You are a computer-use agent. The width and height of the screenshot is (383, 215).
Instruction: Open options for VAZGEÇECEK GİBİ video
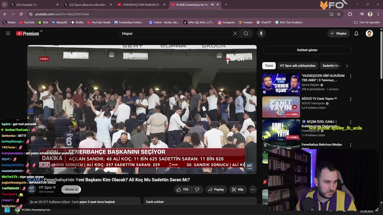tap(351, 76)
